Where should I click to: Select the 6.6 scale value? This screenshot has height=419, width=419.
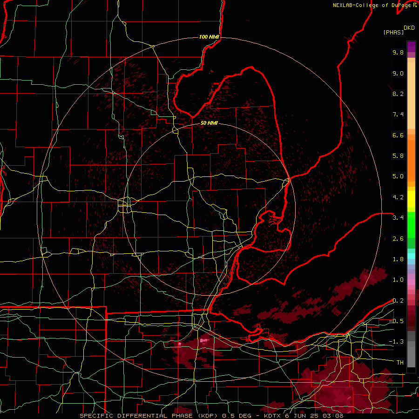[398, 135]
